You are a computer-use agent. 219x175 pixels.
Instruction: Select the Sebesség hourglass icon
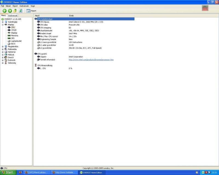(x=6, y=63)
